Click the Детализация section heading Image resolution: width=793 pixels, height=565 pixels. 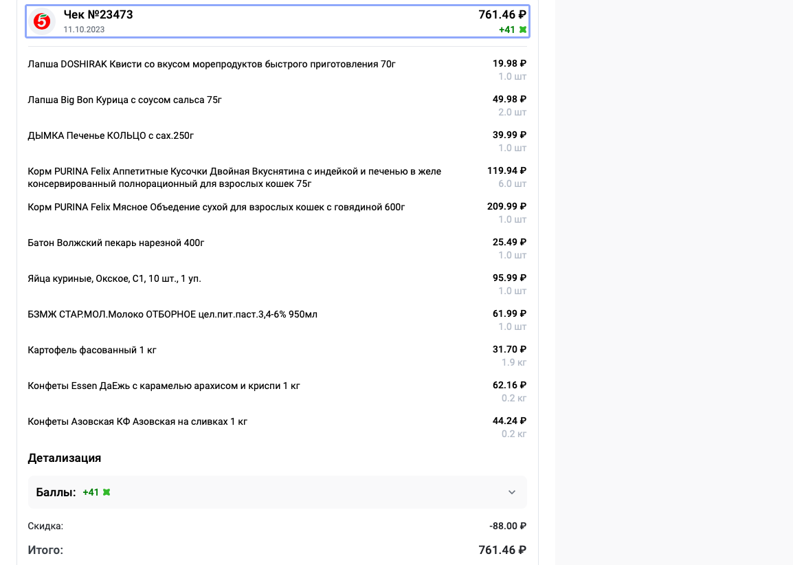click(x=65, y=458)
